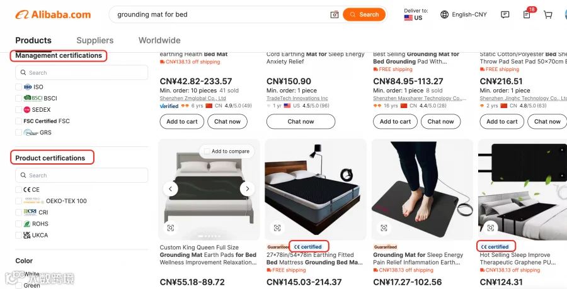
Task: Check the ISO management certification box
Action: pos(18,87)
